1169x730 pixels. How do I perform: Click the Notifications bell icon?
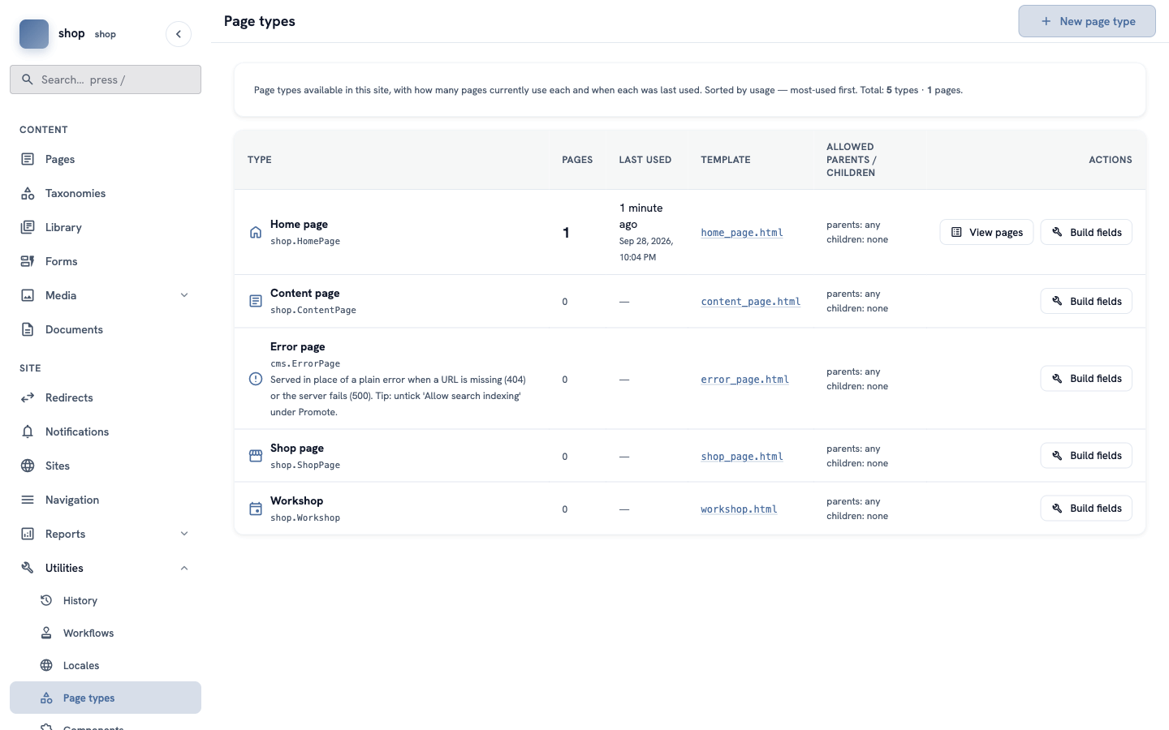[28, 432]
